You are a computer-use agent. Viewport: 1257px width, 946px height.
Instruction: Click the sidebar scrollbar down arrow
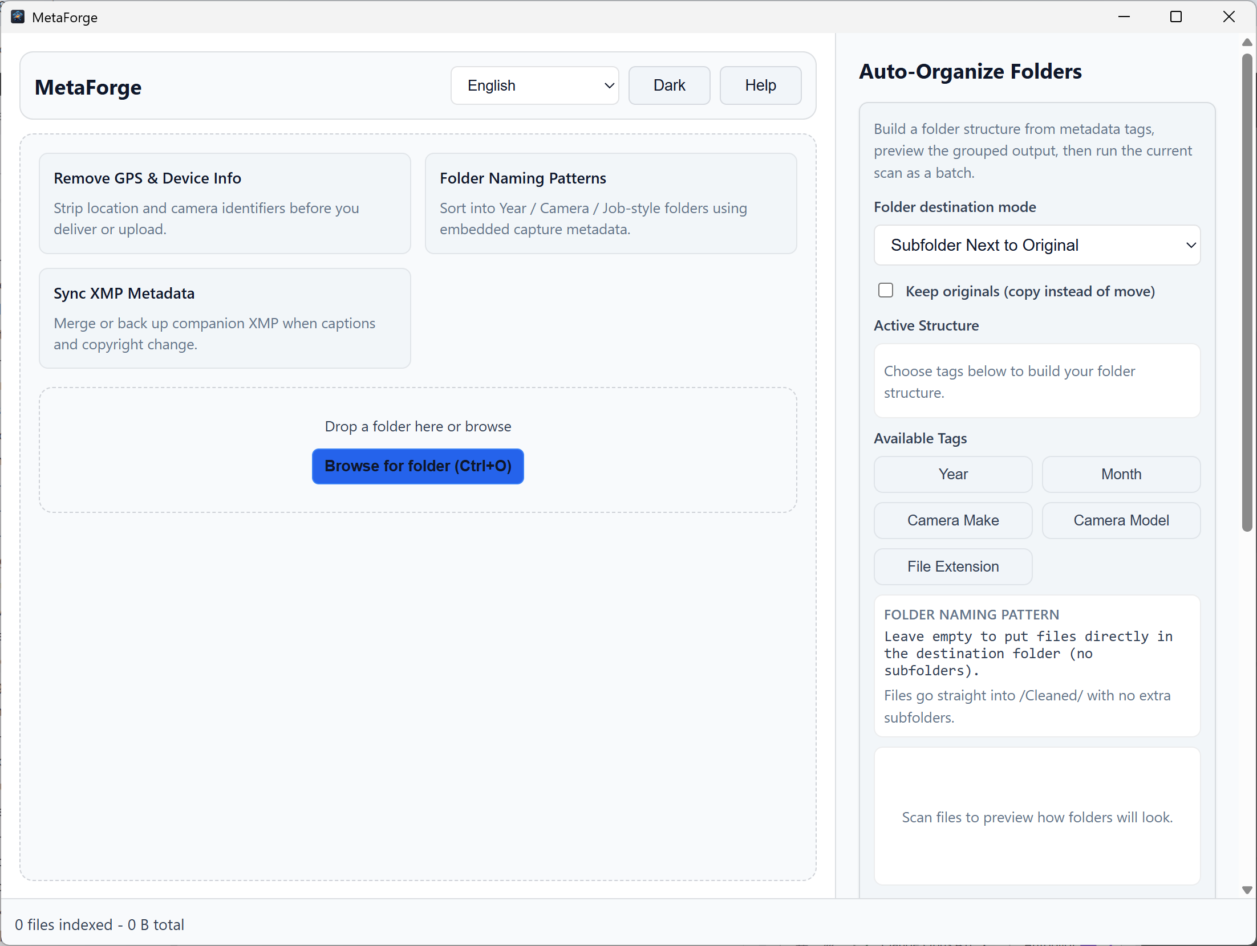click(x=1247, y=890)
